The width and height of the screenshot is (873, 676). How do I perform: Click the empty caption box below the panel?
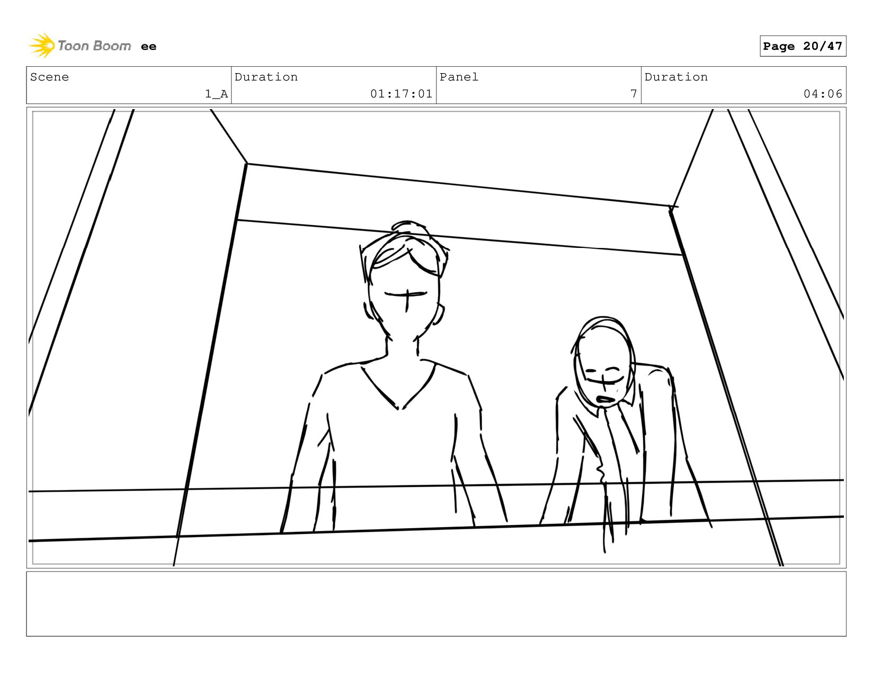coord(436,603)
